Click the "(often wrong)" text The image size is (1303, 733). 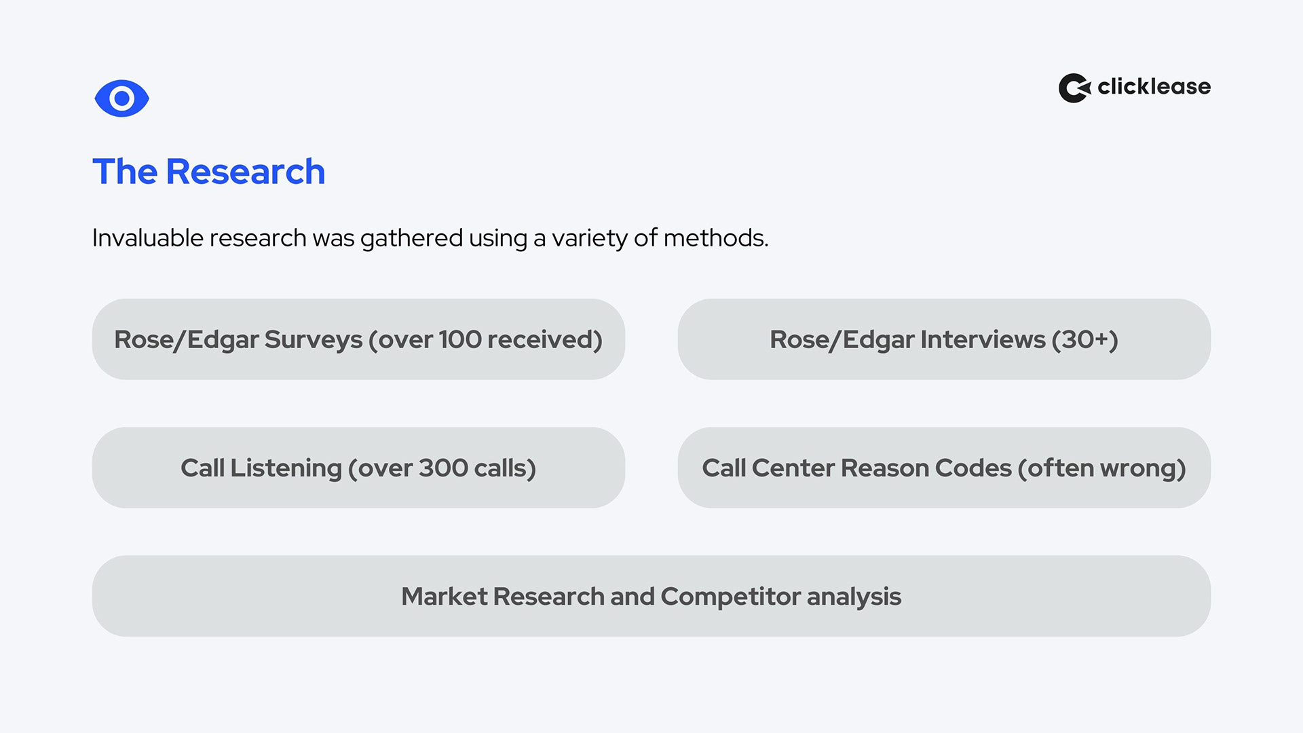tap(1101, 468)
